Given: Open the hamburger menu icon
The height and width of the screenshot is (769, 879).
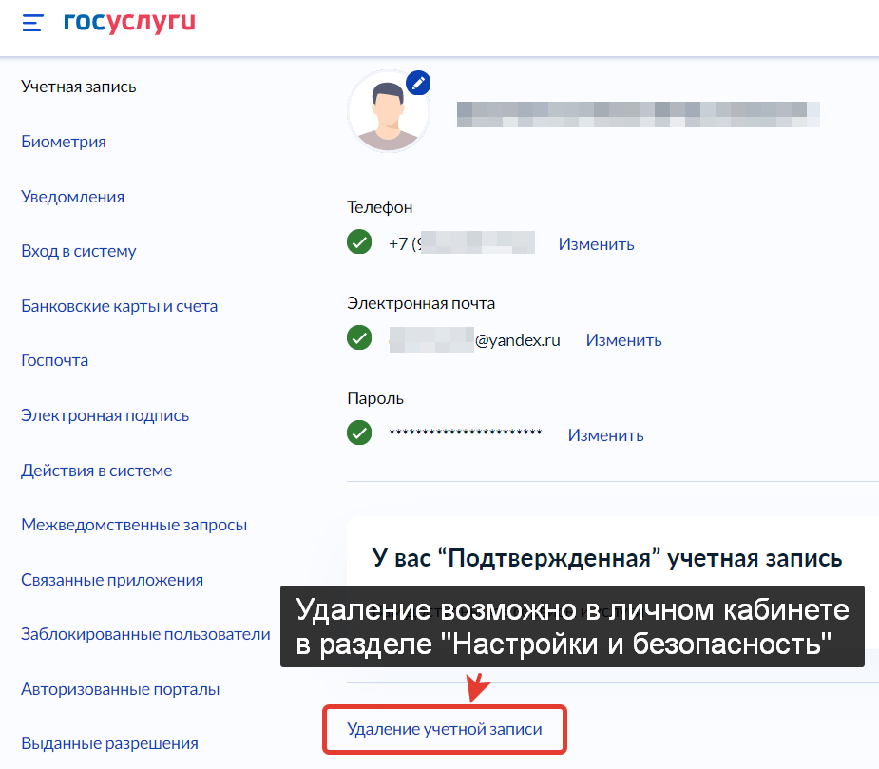Looking at the screenshot, I should pos(33,23).
